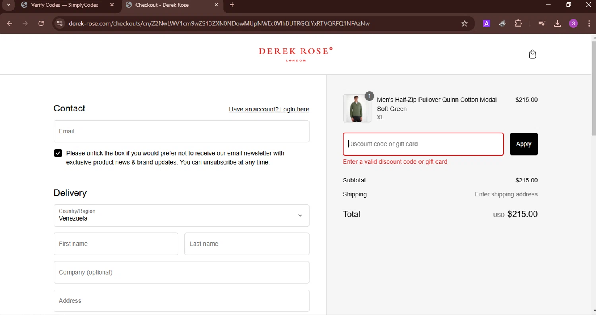596x315 pixels.
Task: Open the purple A extension icon
Action: pyautogui.click(x=486, y=23)
